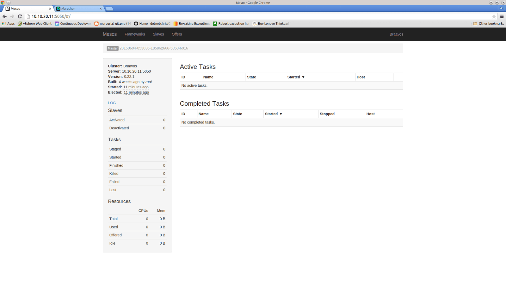Viewport: 506px width, 284px height.
Task: Open the Slaves navigation item
Action: [x=158, y=34]
